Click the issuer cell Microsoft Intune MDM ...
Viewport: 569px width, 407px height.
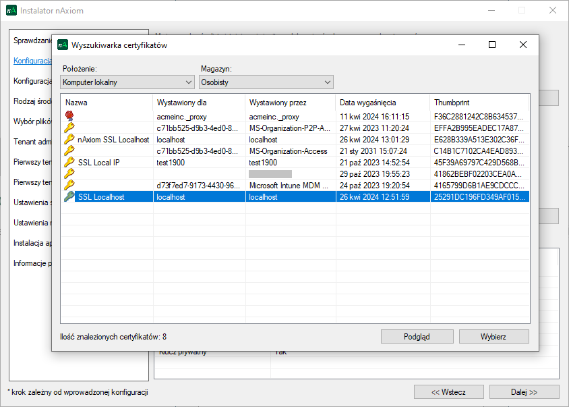click(x=289, y=186)
